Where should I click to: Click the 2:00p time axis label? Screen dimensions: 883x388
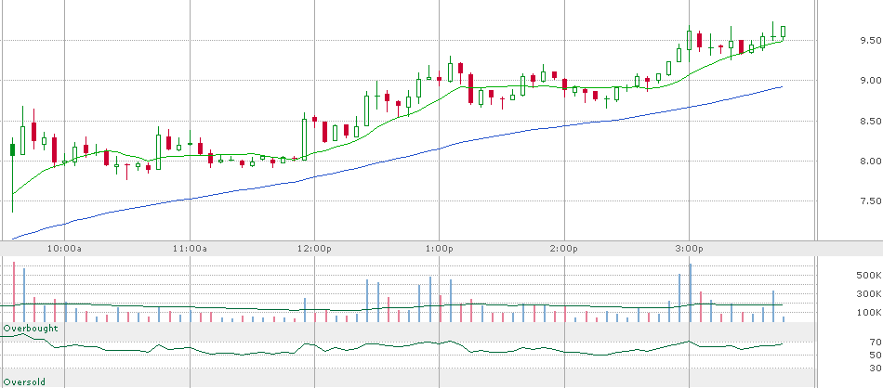click(x=565, y=248)
